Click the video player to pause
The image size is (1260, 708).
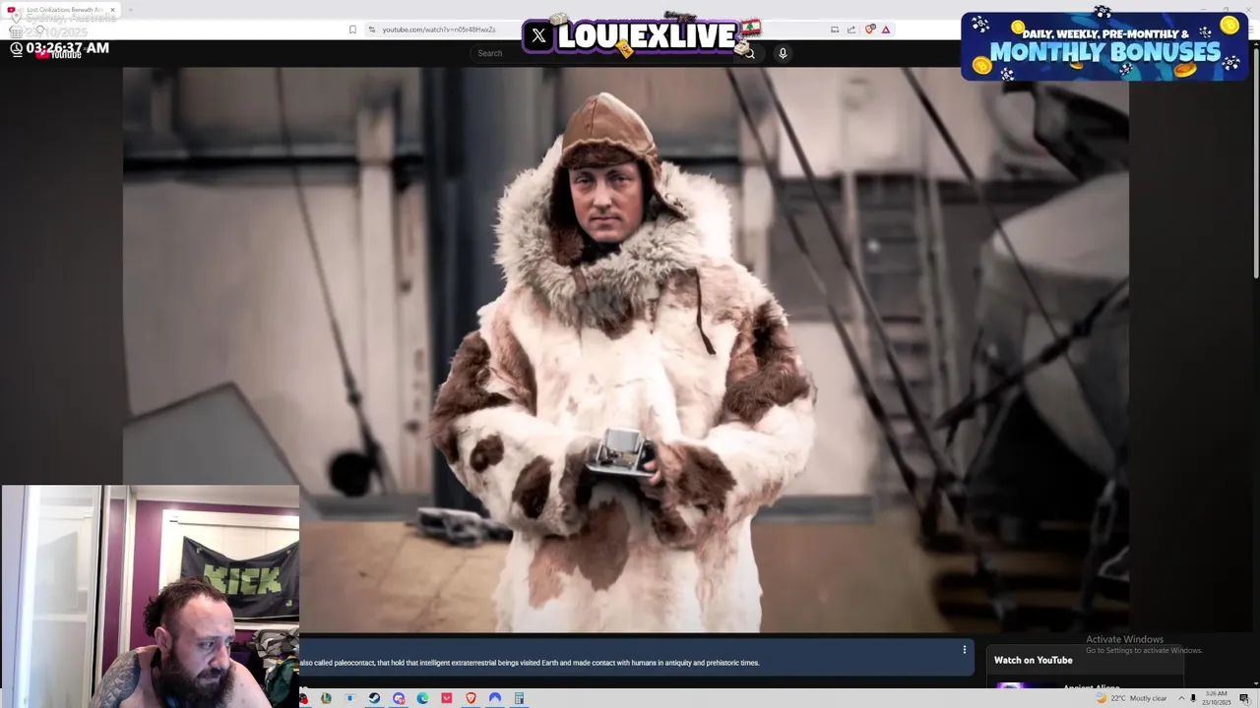626,349
